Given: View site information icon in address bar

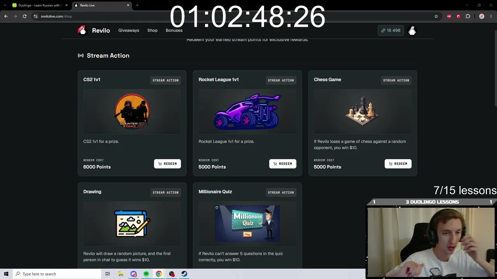Looking at the screenshot, I should click(36, 16).
